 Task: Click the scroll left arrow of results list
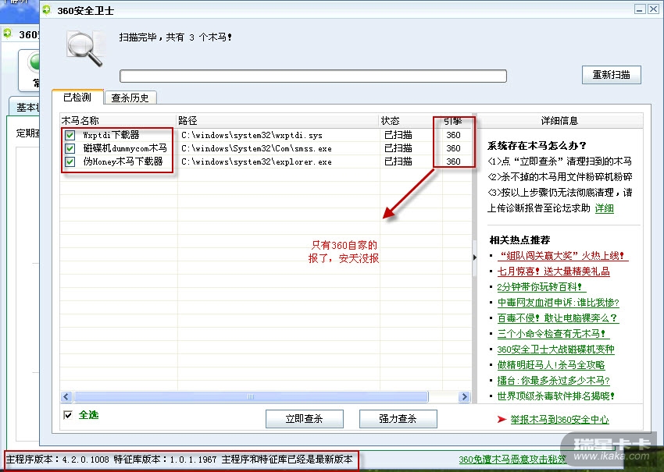point(66,397)
